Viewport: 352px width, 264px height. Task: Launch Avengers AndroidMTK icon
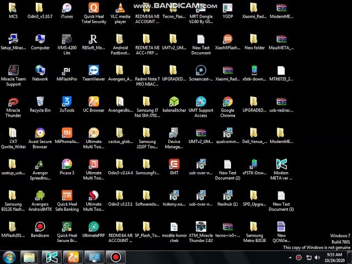pos(40,201)
